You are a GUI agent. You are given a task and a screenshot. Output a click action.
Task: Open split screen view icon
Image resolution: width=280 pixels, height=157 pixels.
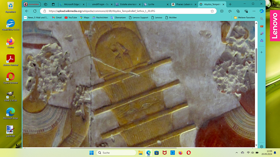click(x=222, y=11)
